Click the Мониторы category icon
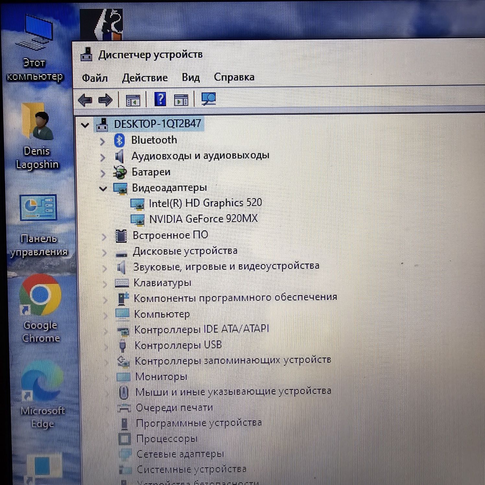This screenshot has width=485, height=485. click(x=123, y=376)
